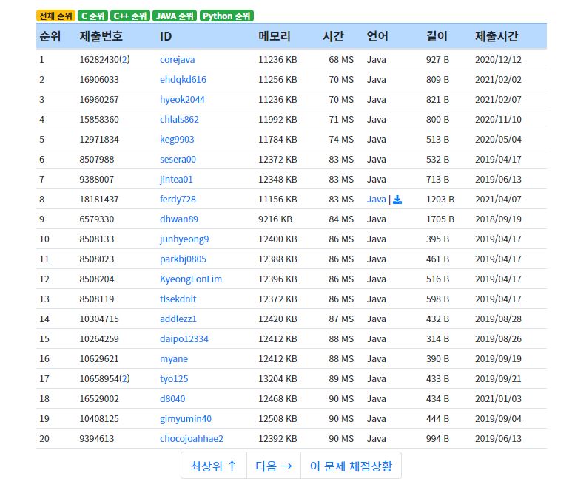Viewport: 572px width, 487px height.
Task: Visit d8040 profile
Action: [172, 399]
